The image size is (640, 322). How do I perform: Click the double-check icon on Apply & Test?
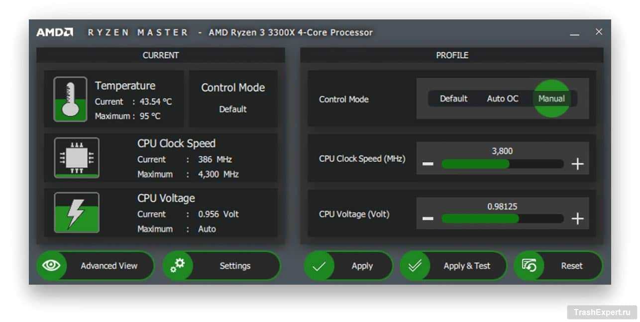pyautogui.click(x=415, y=266)
